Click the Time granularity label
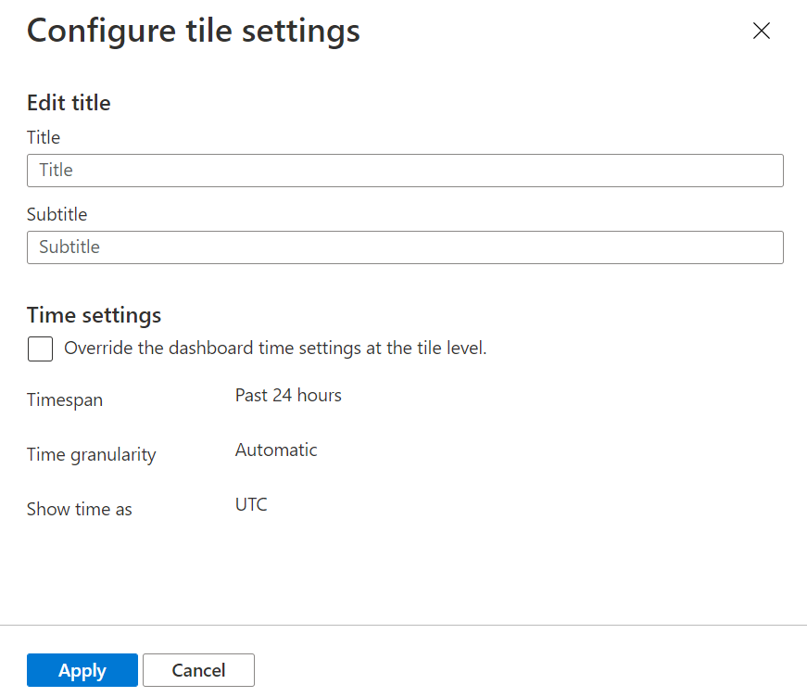This screenshot has height=697, width=807. [91, 455]
